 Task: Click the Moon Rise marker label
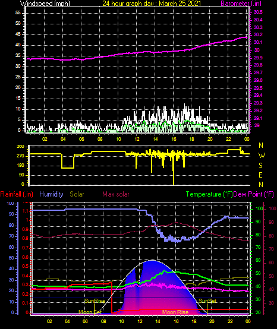(175, 312)
